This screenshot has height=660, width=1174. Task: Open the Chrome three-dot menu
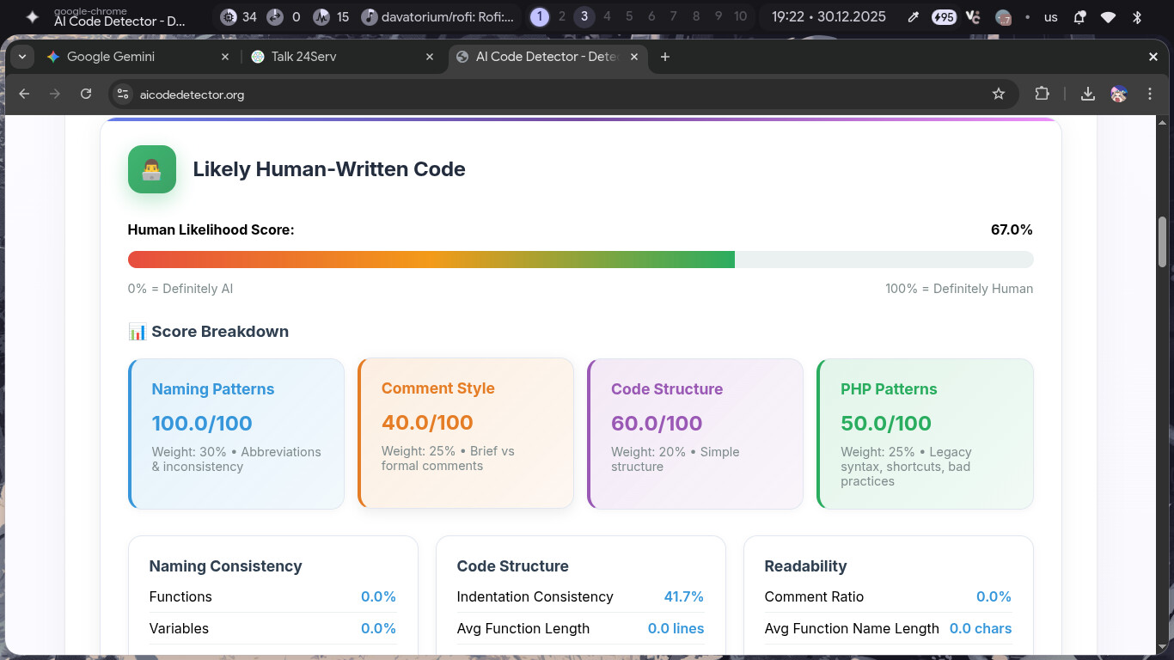1150,95
